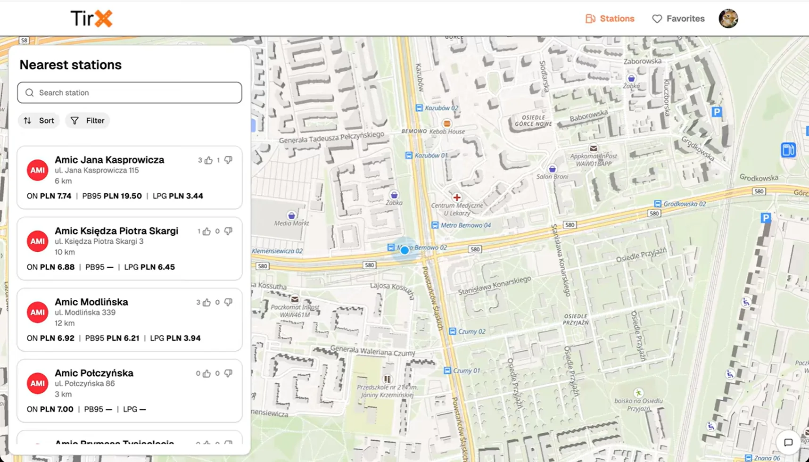Open the chat bubble icon on map

788,442
